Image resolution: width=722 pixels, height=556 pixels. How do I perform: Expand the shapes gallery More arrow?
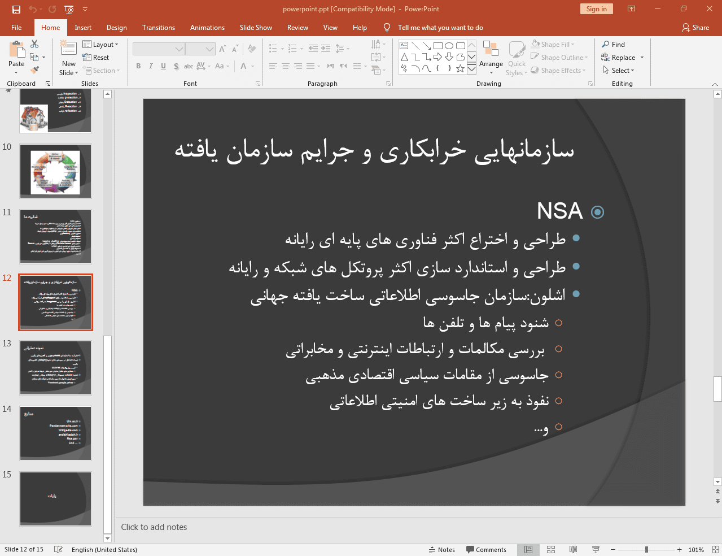pyautogui.click(x=471, y=69)
